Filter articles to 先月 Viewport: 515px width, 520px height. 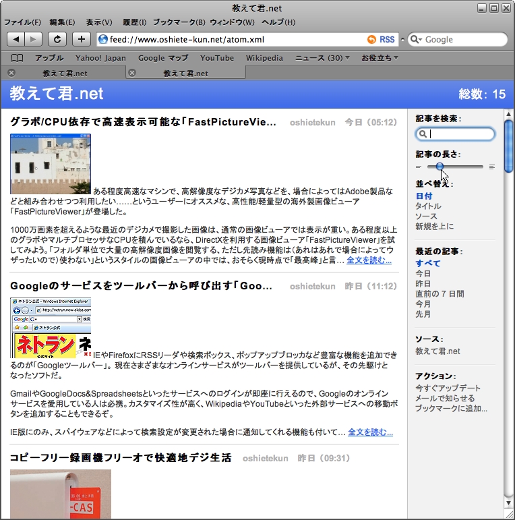pos(423,314)
